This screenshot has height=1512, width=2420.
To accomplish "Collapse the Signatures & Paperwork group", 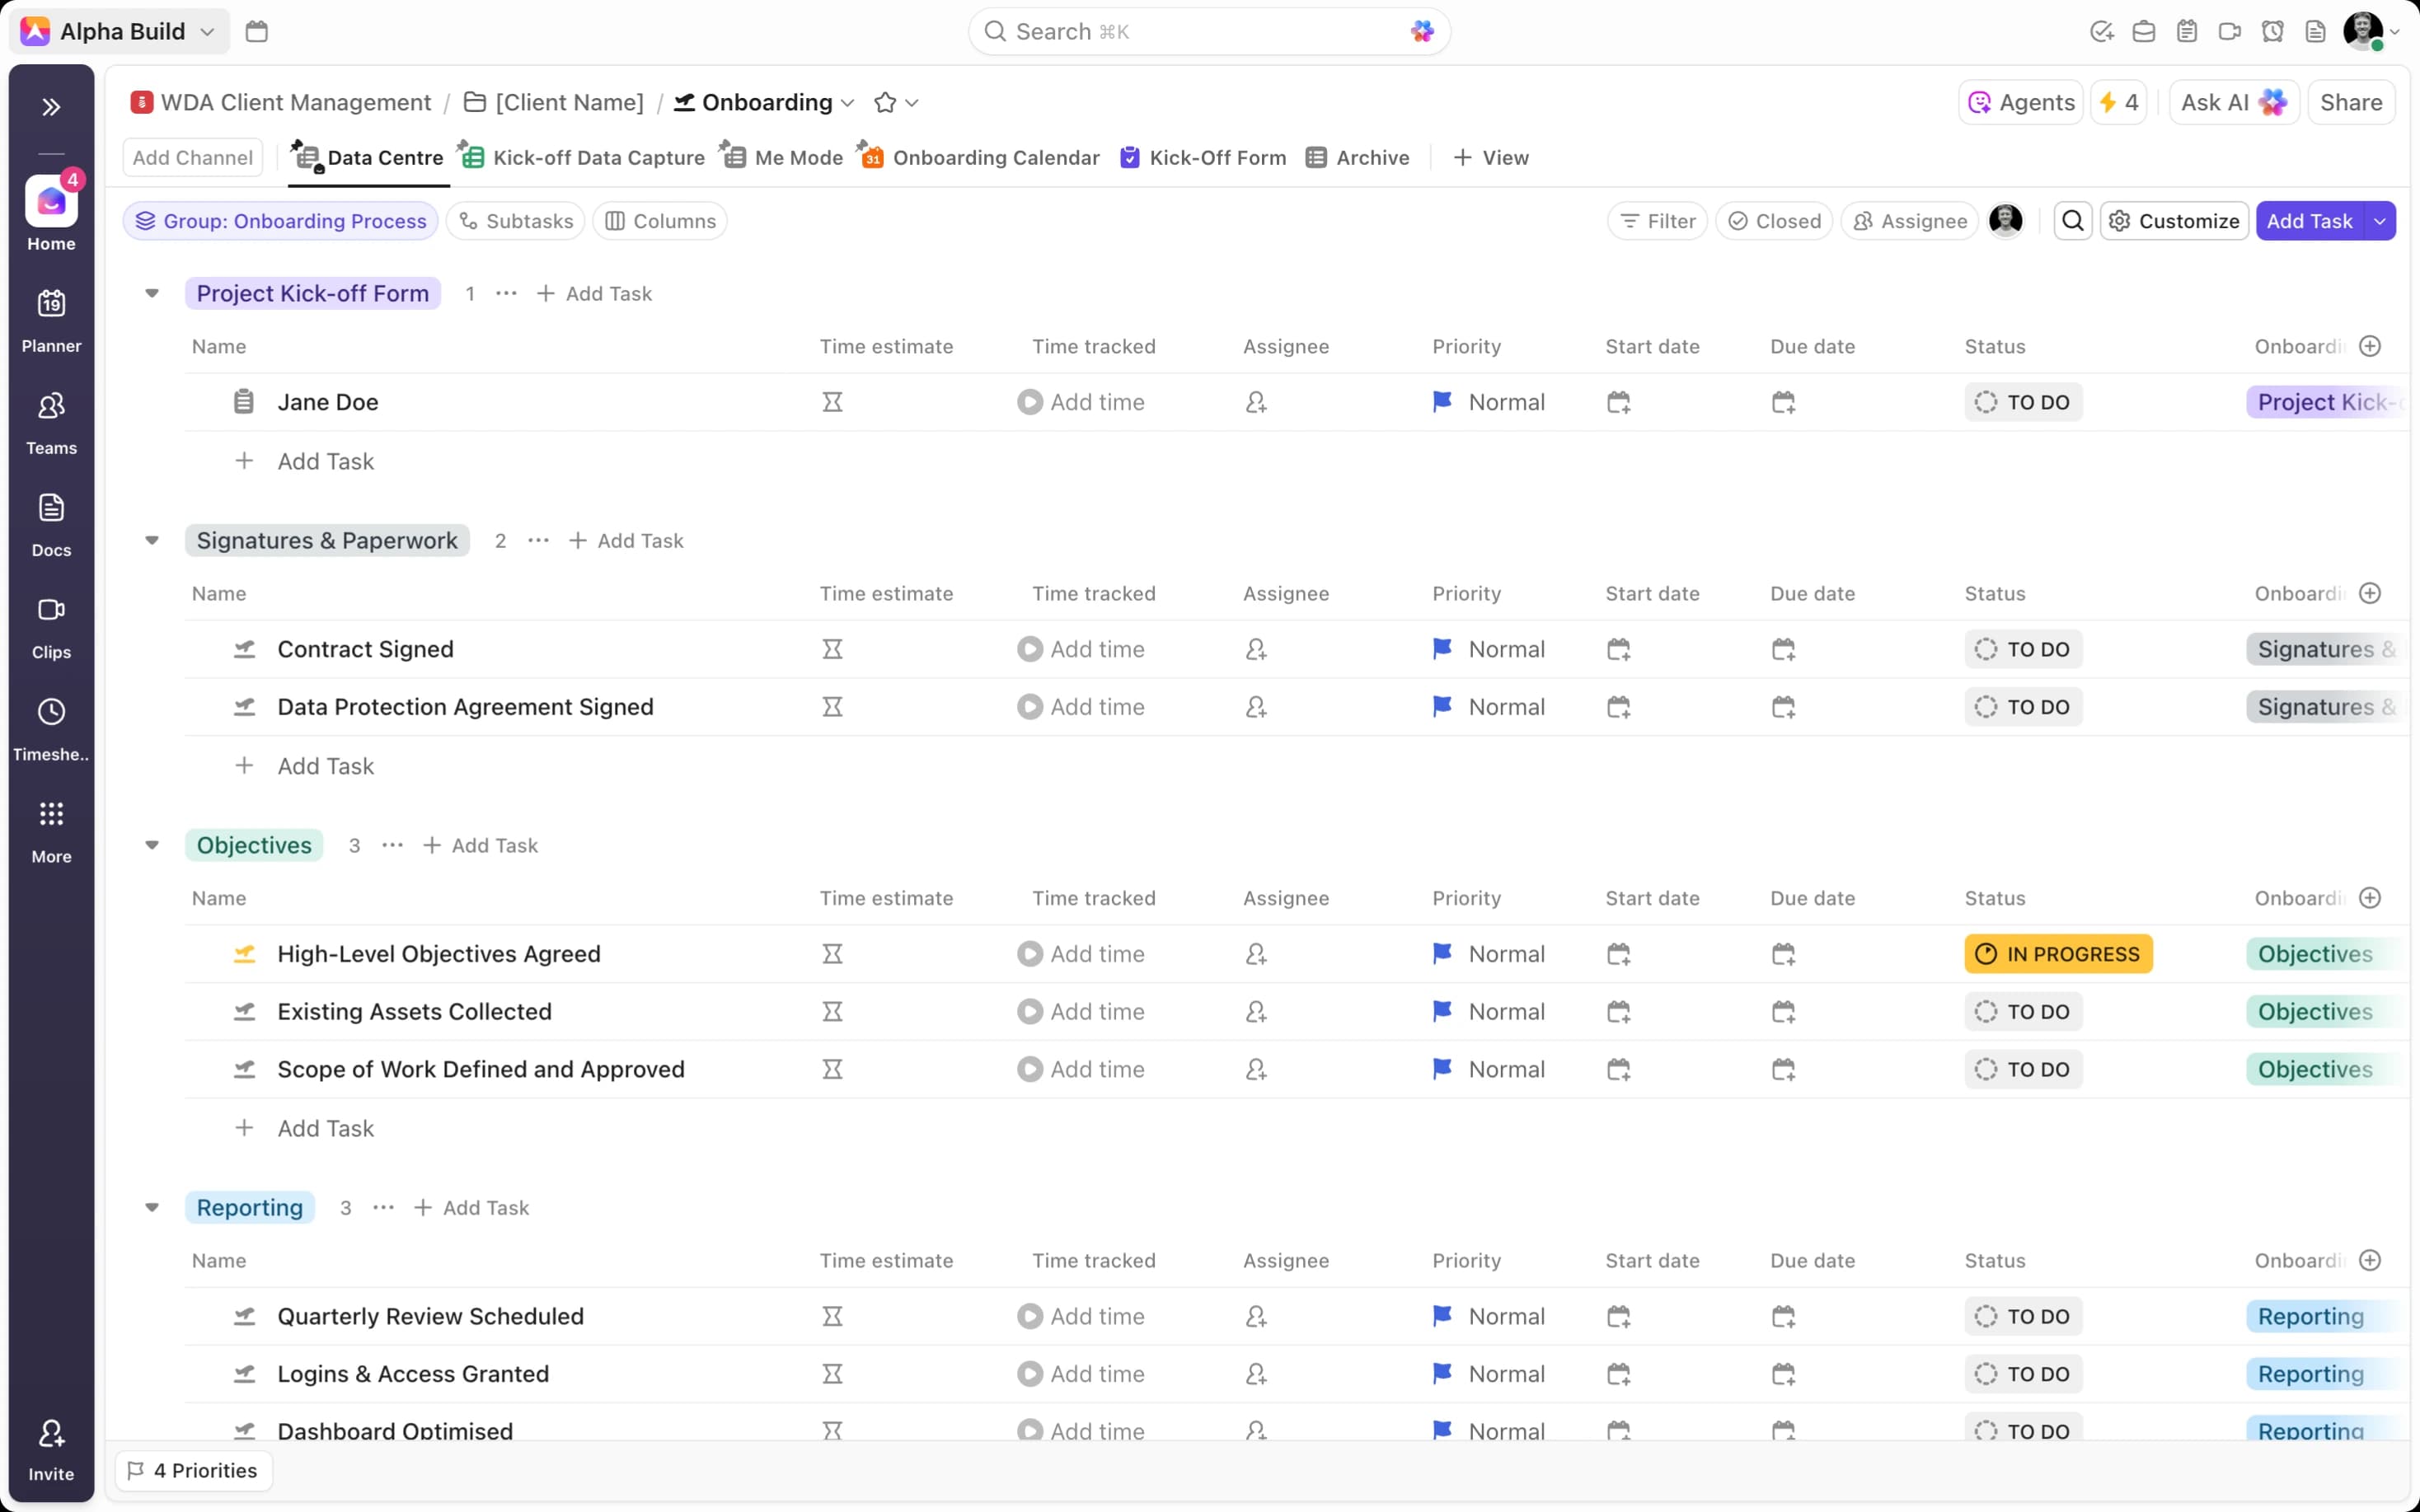I will [152, 541].
